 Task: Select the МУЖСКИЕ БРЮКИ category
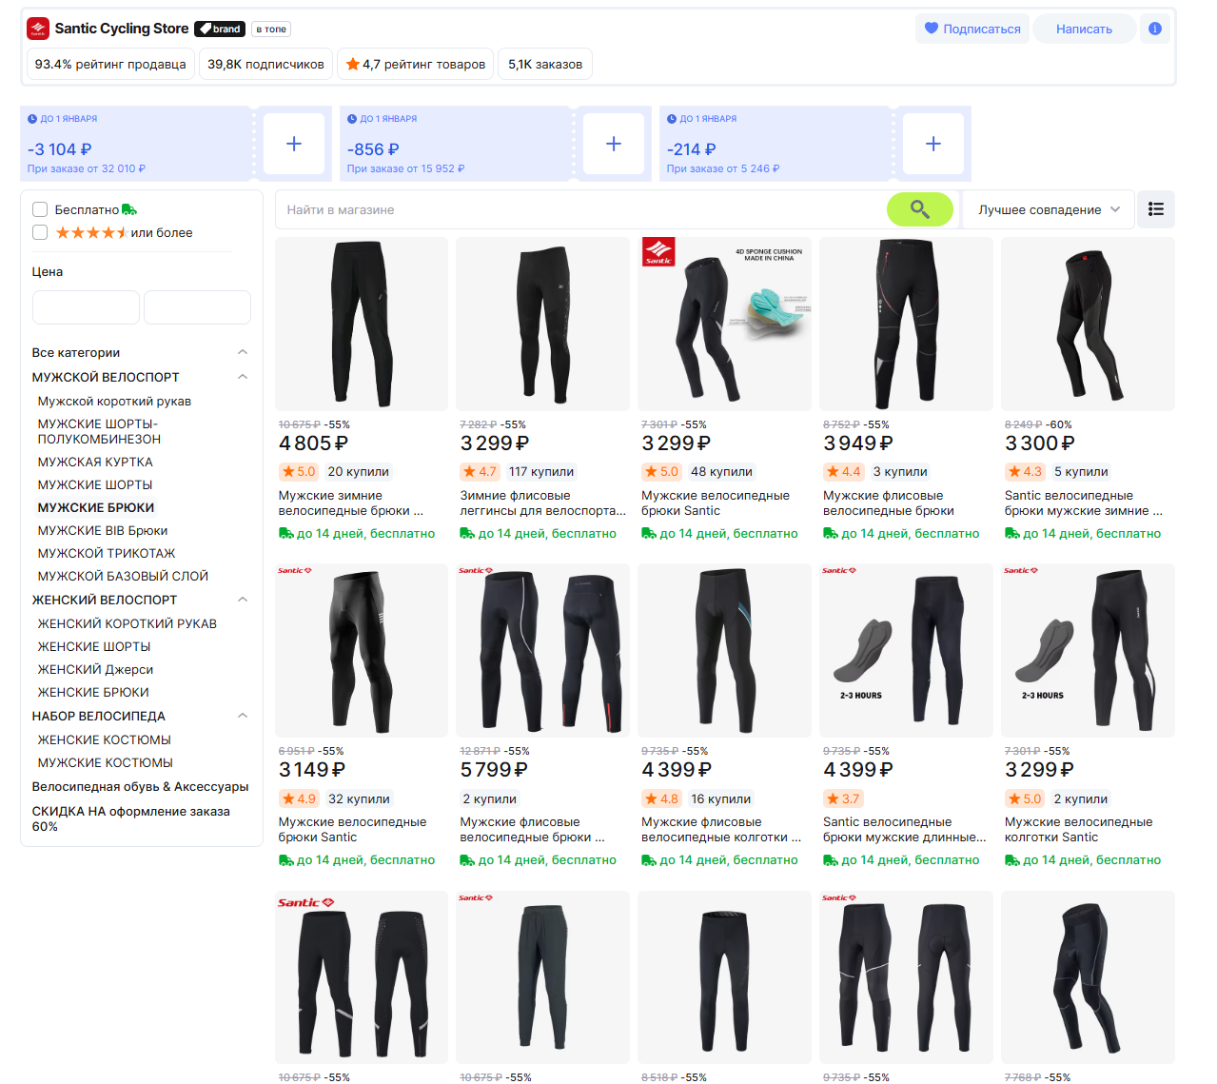tap(96, 507)
